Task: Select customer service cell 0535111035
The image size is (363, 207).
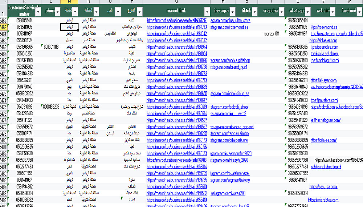Action: pos(24,27)
